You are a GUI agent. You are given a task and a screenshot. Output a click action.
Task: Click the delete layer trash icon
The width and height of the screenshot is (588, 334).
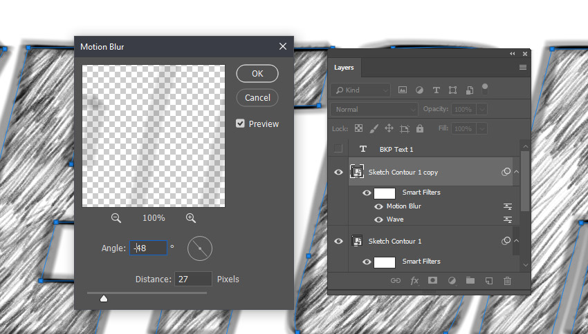pos(507,281)
